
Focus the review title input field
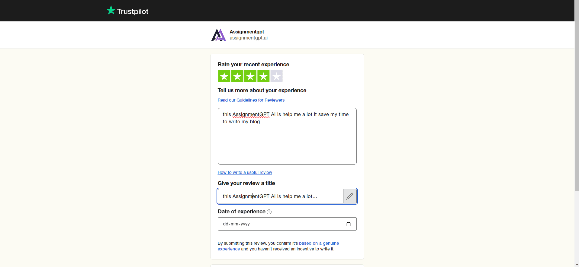click(280, 196)
